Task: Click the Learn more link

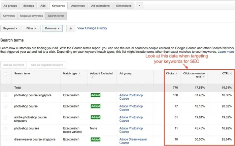Action: (x=226, y=52)
